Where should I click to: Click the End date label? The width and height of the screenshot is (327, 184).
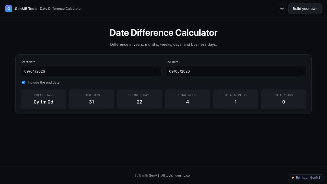click(172, 62)
